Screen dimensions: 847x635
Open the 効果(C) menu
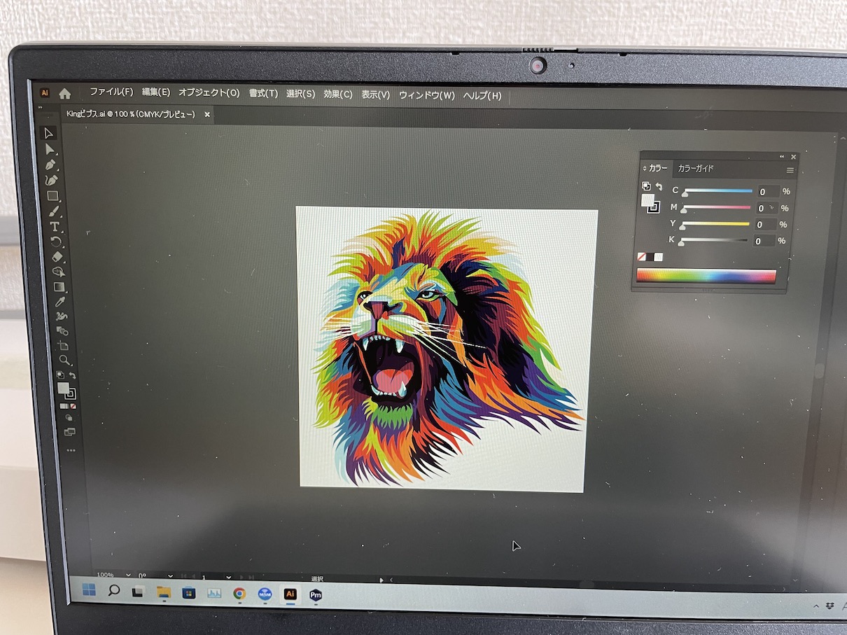click(x=337, y=94)
